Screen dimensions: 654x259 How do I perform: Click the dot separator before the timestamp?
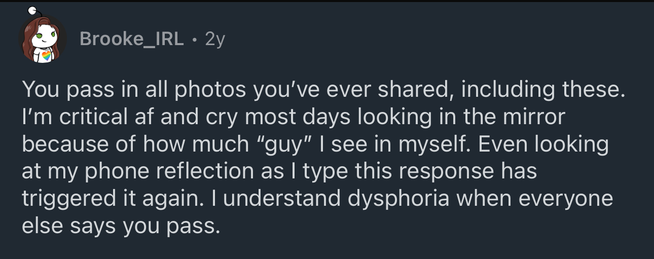[x=195, y=40]
